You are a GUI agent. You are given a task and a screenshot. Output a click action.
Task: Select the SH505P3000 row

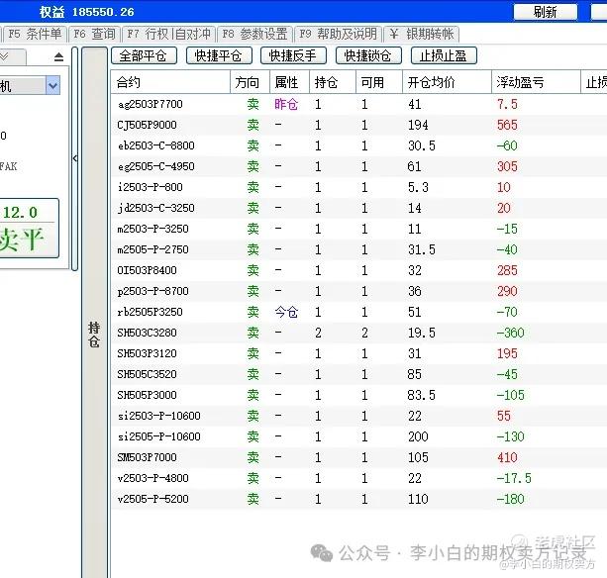coord(358,395)
